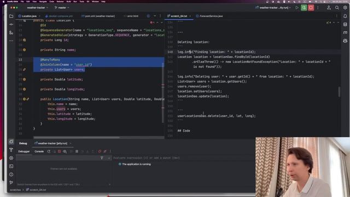Image resolution: width=350 pixels, height=197 pixels.
Task: Switch to ForecastService.java tab
Action: [x=209, y=16]
